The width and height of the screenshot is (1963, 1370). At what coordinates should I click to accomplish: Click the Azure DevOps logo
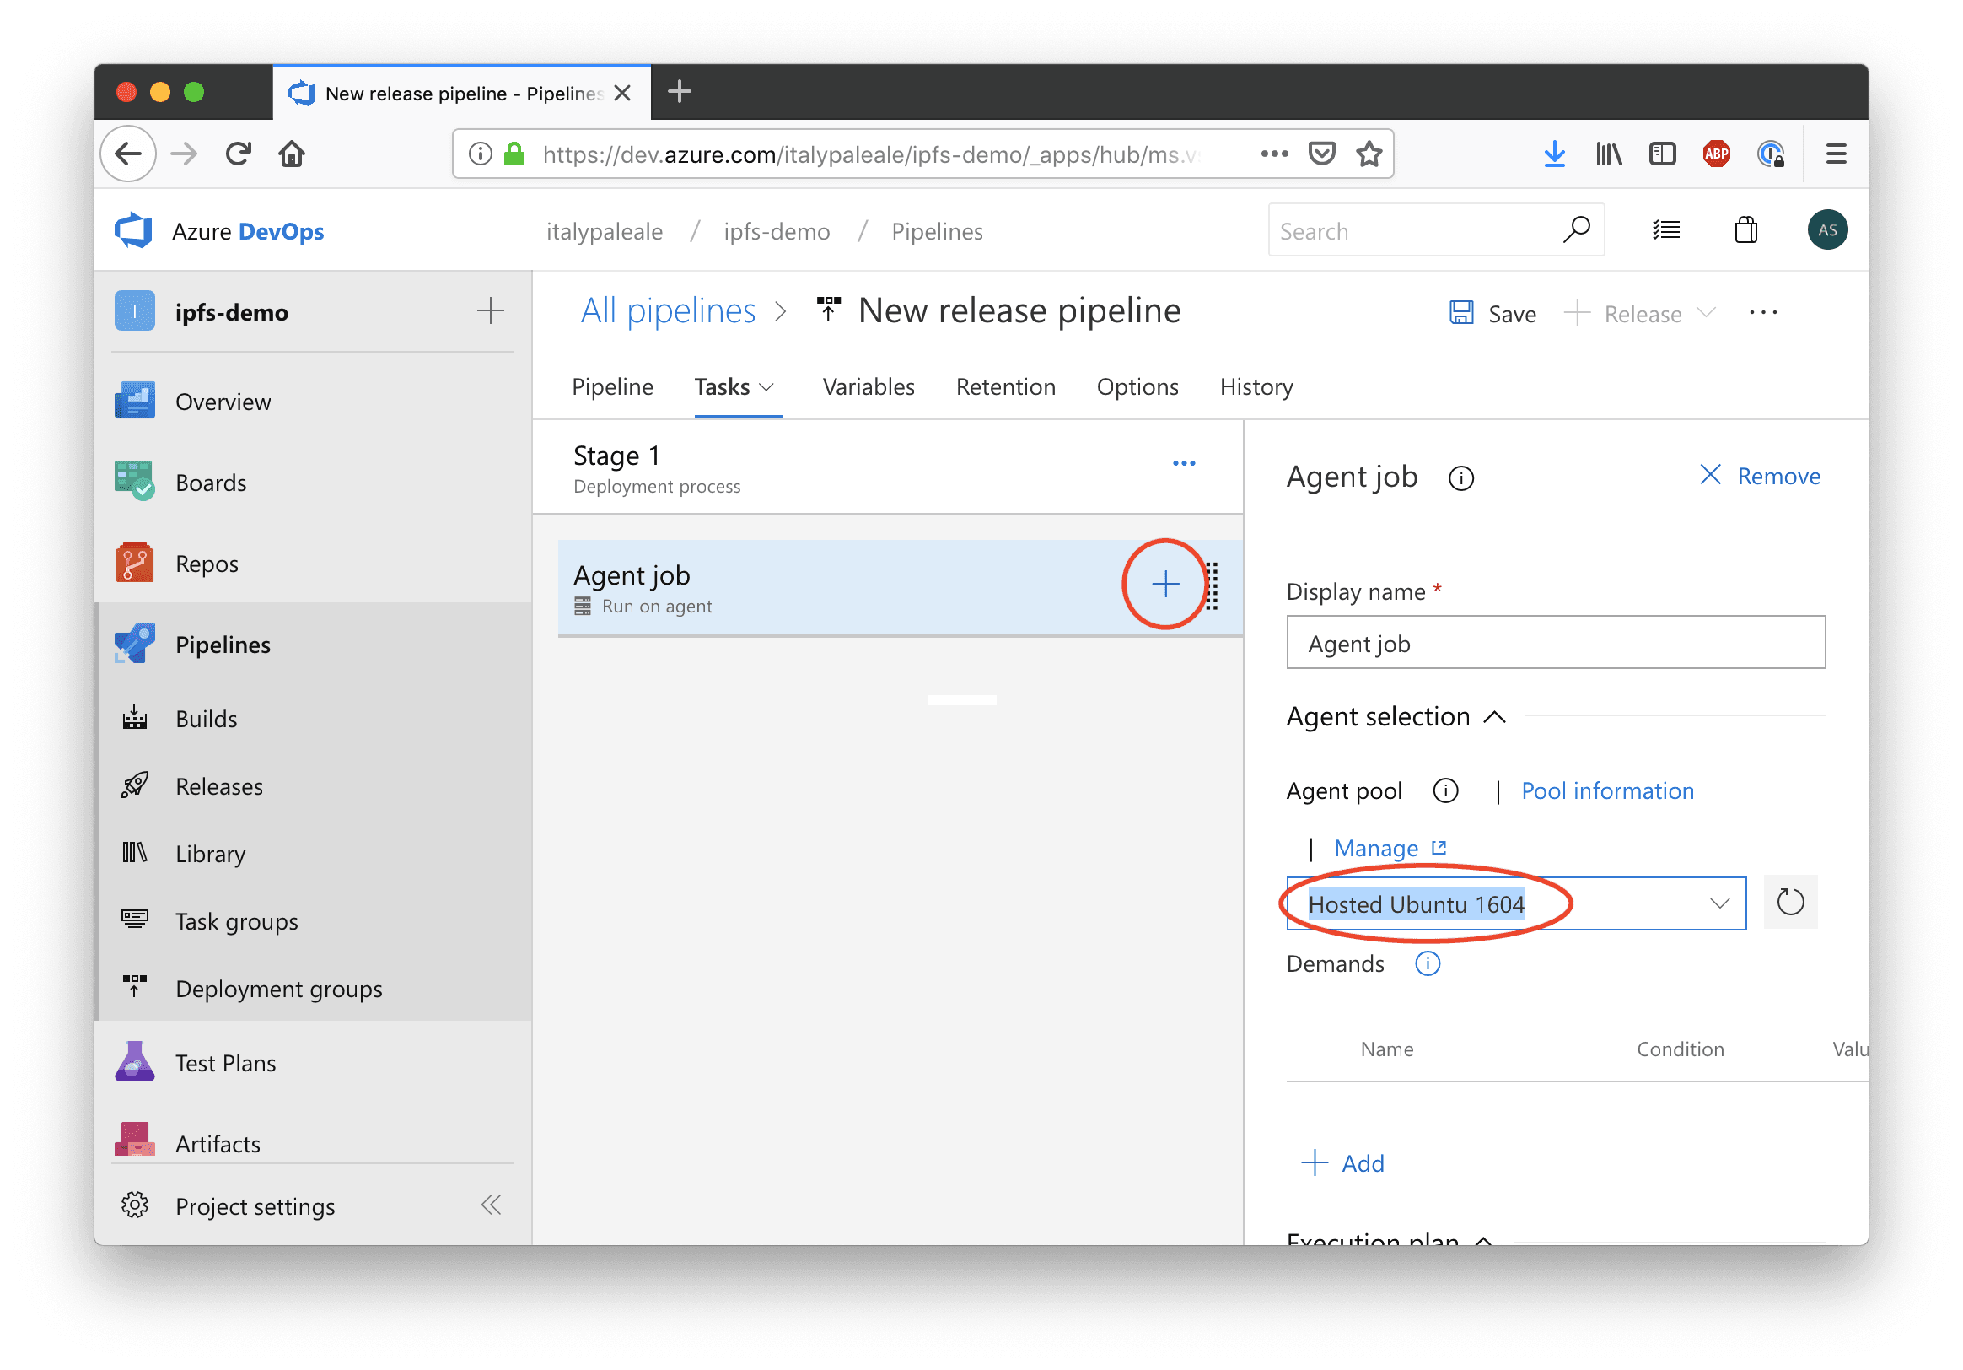click(133, 231)
